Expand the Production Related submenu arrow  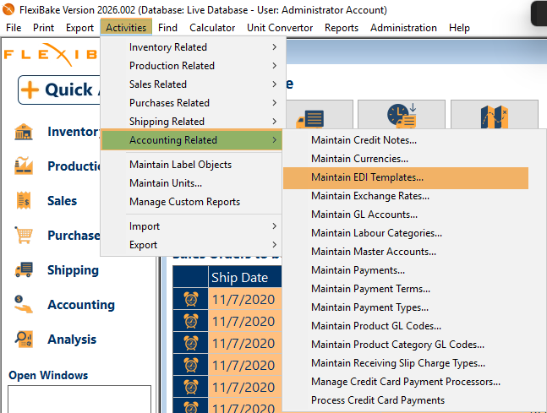[x=275, y=66]
